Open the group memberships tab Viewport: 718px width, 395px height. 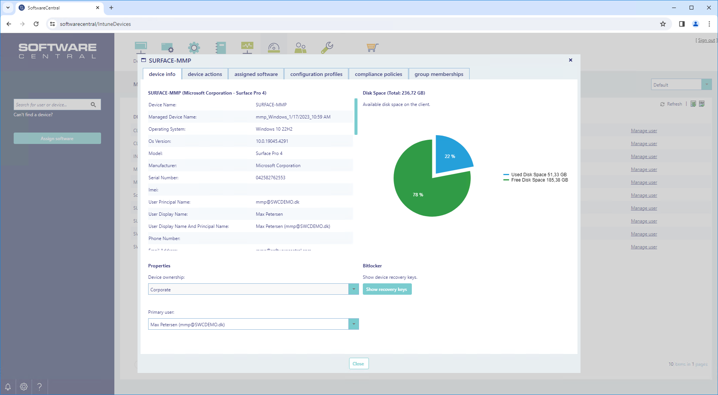(439, 74)
